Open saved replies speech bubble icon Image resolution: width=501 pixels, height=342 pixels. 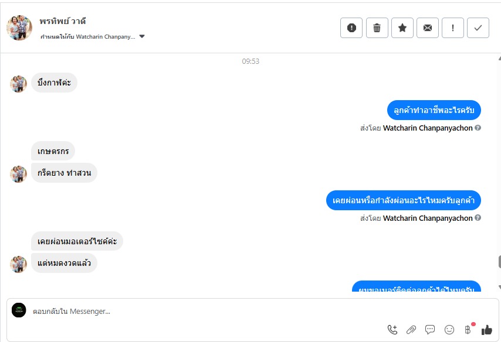[430, 330]
